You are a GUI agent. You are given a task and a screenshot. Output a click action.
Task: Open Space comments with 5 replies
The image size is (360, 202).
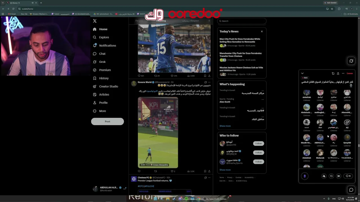348,176
